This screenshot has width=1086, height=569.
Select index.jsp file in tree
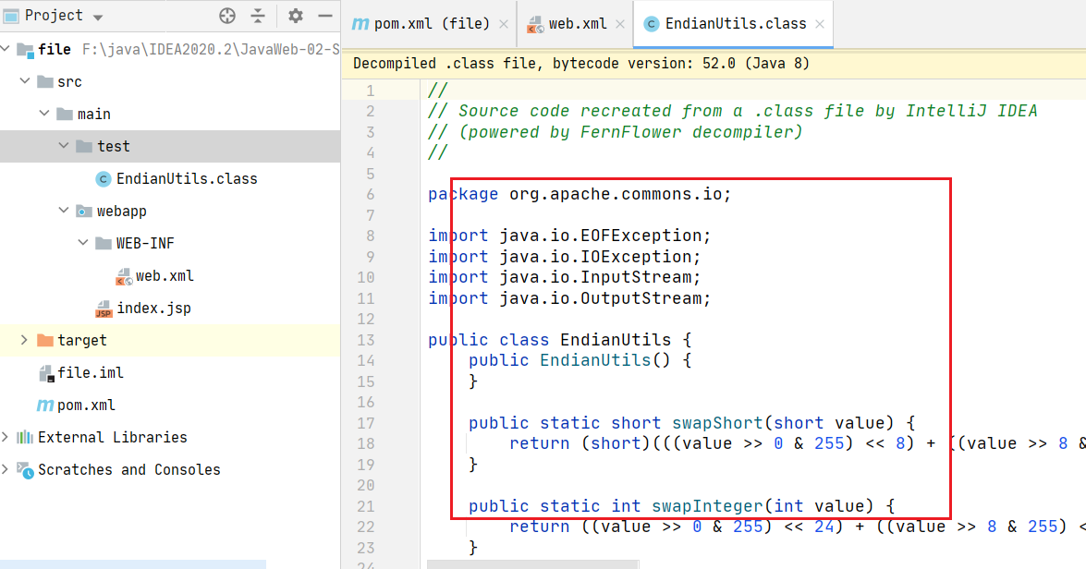pyautogui.click(x=153, y=308)
